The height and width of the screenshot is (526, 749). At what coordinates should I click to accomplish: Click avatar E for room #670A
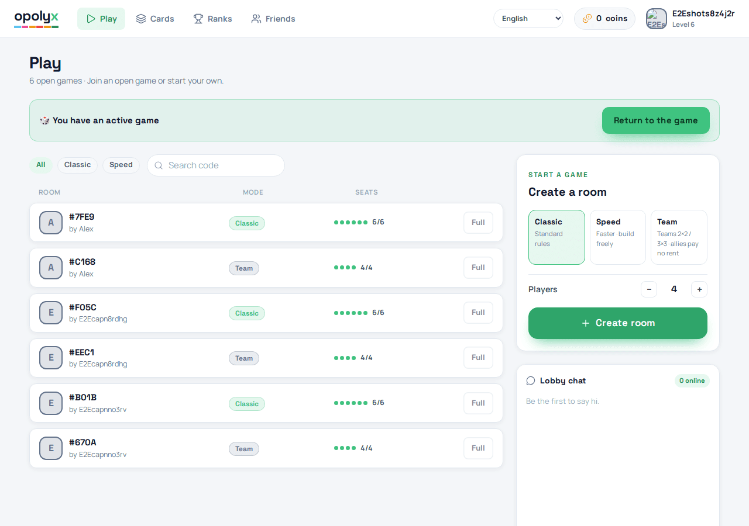(x=51, y=448)
